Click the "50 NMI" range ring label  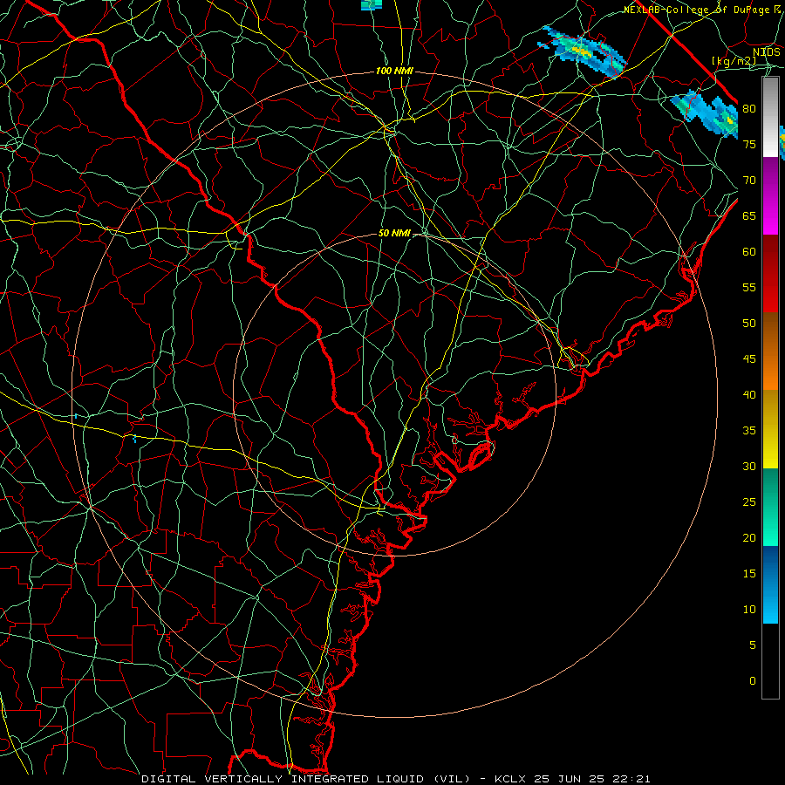pyautogui.click(x=394, y=233)
